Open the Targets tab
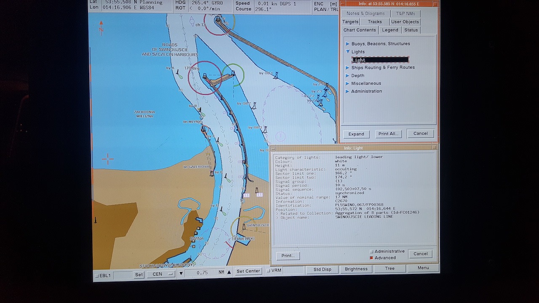 pos(350,22)
